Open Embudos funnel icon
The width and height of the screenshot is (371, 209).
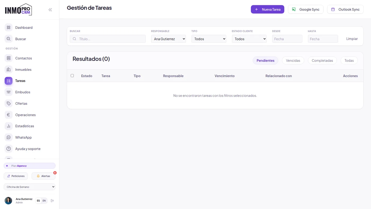[x=8, y=92]
